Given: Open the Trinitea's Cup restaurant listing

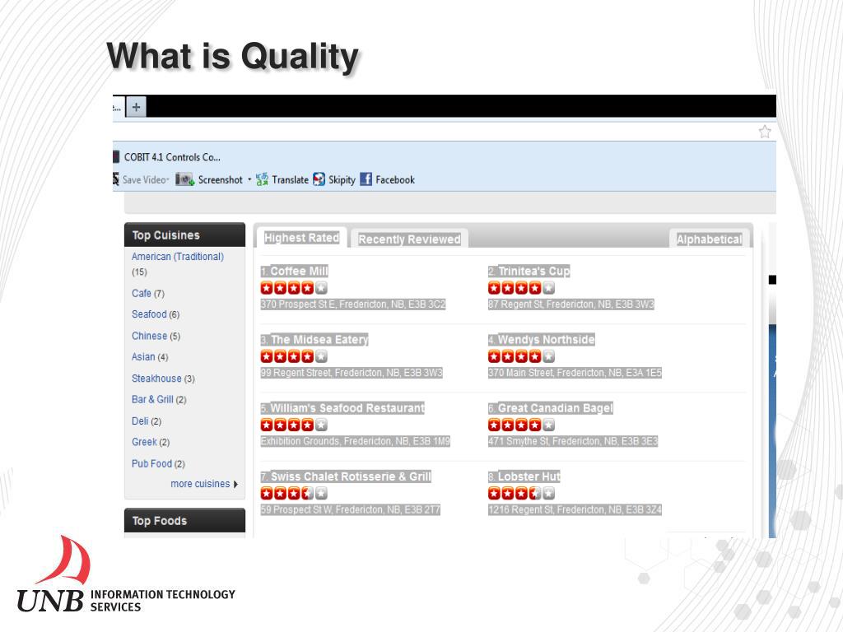Looking at the screenshot, I should tap(533, 271).
